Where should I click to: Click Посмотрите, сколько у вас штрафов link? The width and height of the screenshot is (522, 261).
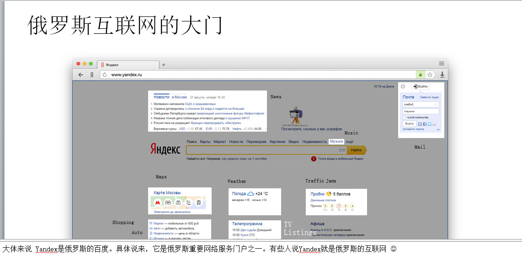312,129
